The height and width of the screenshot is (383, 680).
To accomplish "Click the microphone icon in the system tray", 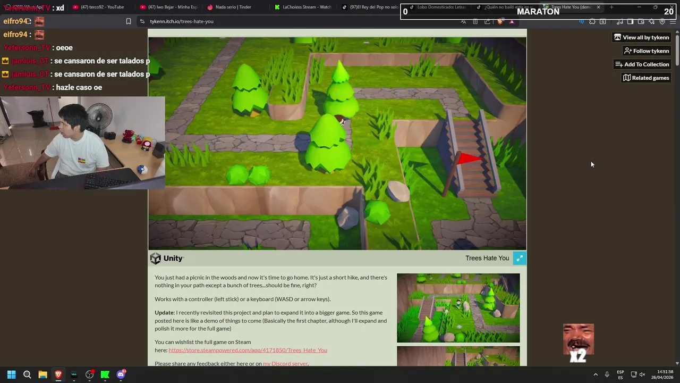I will tap(607, 374).
